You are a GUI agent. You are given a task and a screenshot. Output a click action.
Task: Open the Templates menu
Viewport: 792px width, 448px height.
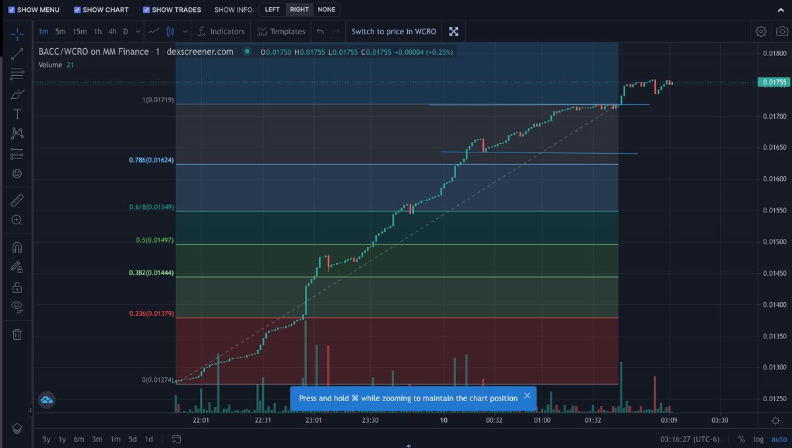pos(281,31)
